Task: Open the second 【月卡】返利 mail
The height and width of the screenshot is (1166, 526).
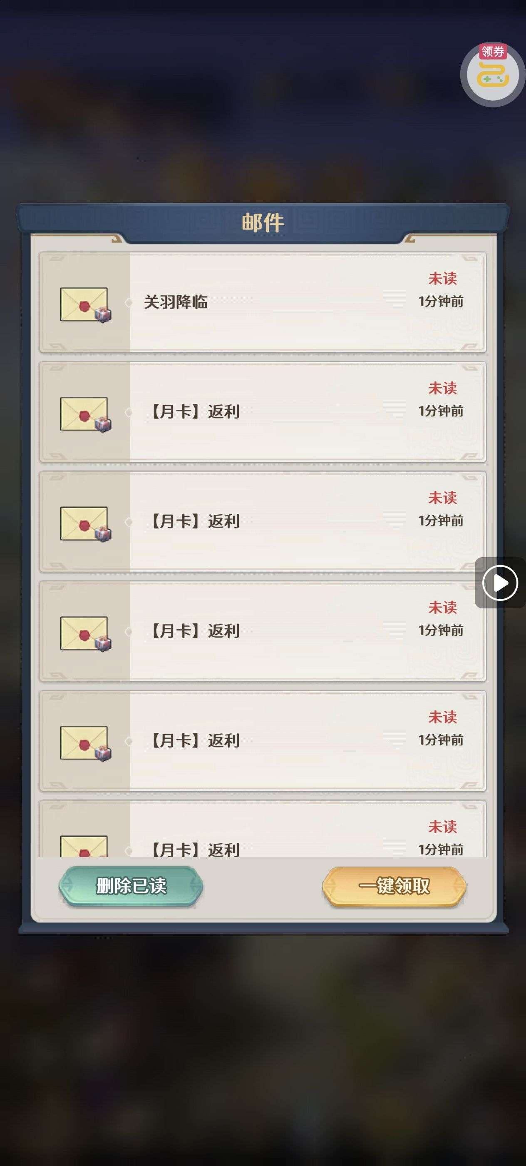Action: [194, 521]
